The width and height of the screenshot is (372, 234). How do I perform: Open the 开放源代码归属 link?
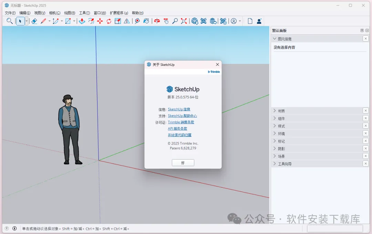(x=179, y=135)
